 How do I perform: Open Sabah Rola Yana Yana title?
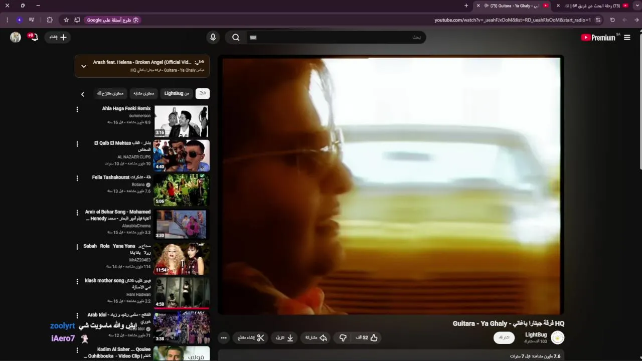117,249
